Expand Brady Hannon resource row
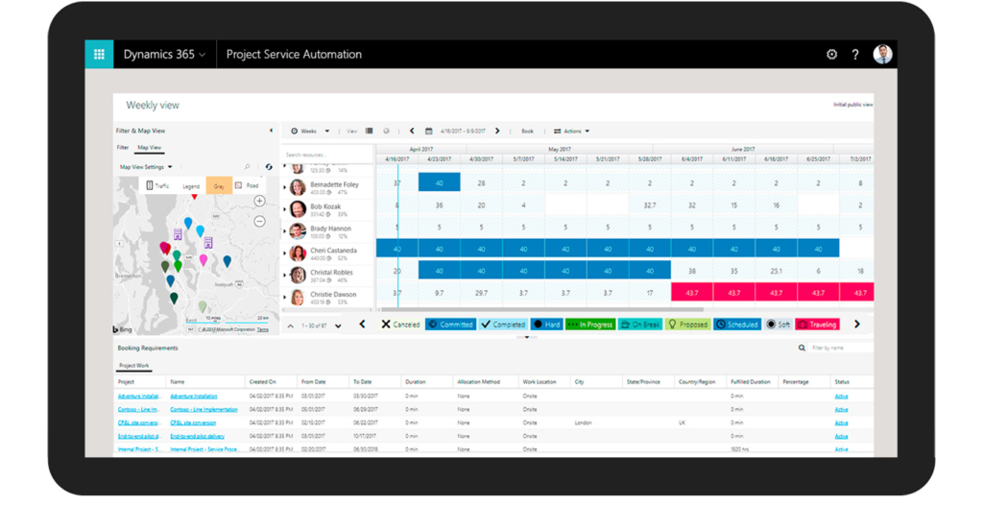This screenshot has height=505, width=983. (x=285, y=230)
